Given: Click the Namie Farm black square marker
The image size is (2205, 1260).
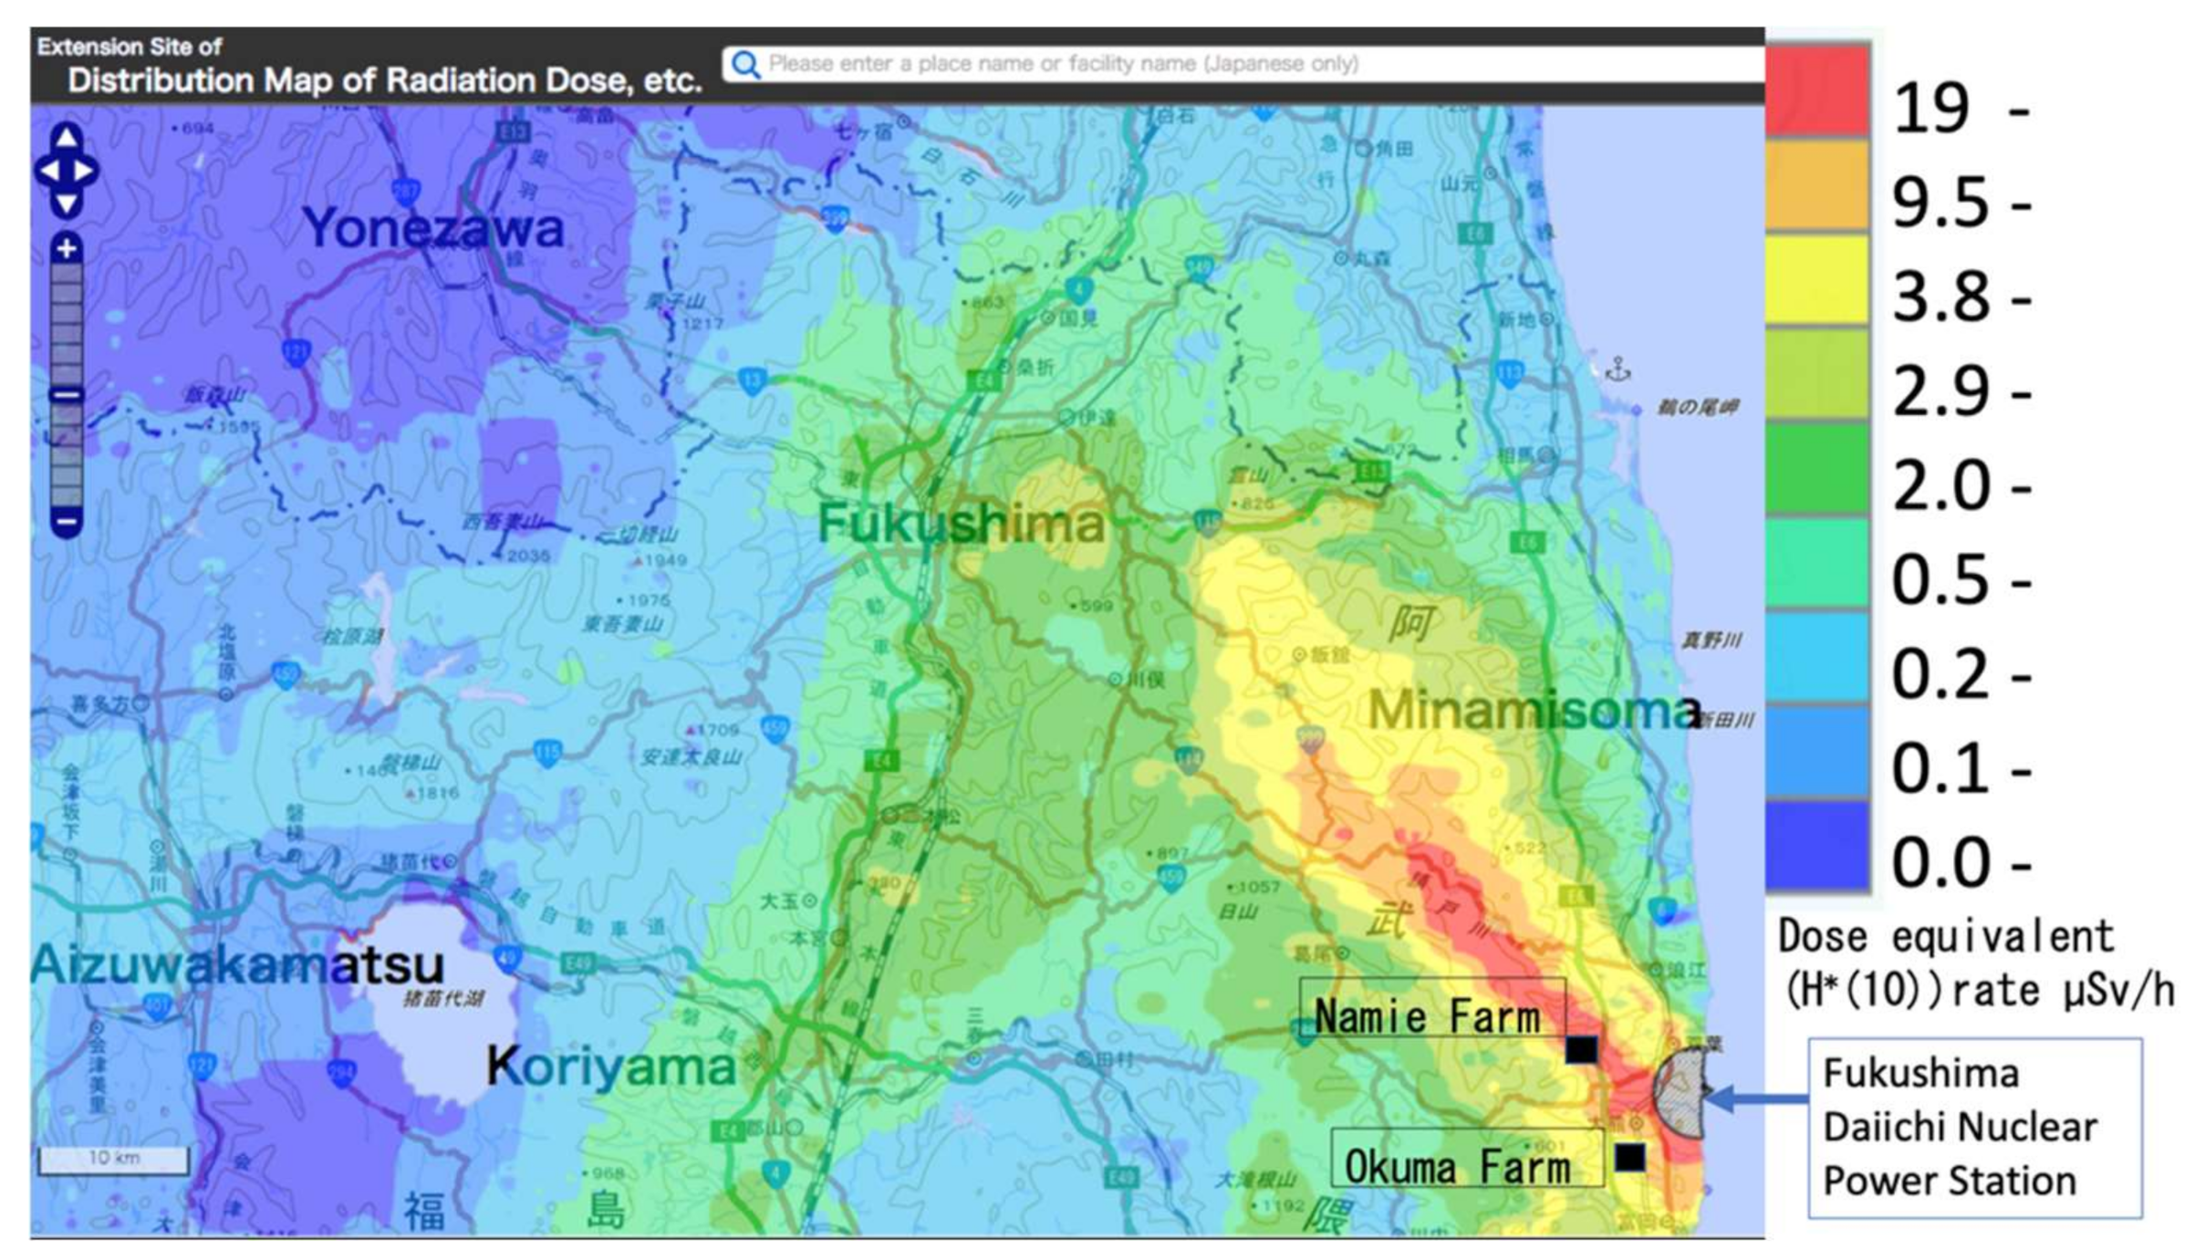Looking at the screenshot, I should point(1581,1049).
